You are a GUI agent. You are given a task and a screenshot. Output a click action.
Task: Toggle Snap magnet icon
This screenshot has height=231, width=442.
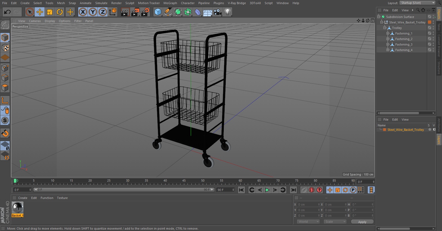[x=5, y=133]
